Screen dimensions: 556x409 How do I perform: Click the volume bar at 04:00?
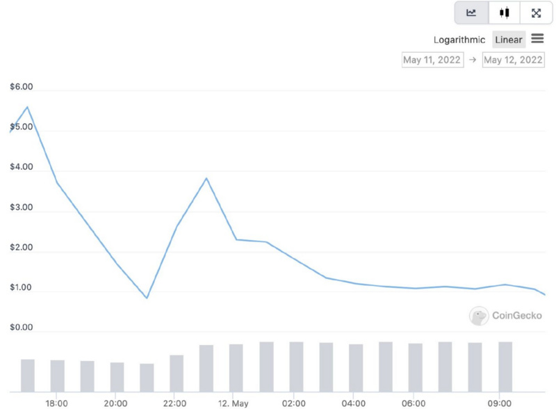point(356,368)
